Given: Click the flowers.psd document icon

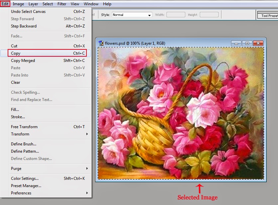Looking at the screenshot, I should (101, 43).
